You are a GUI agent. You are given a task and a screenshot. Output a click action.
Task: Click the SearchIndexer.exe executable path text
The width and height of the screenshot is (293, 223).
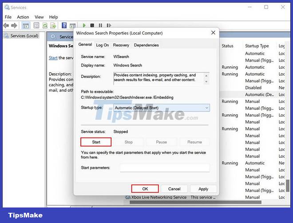tap(127, 97)
